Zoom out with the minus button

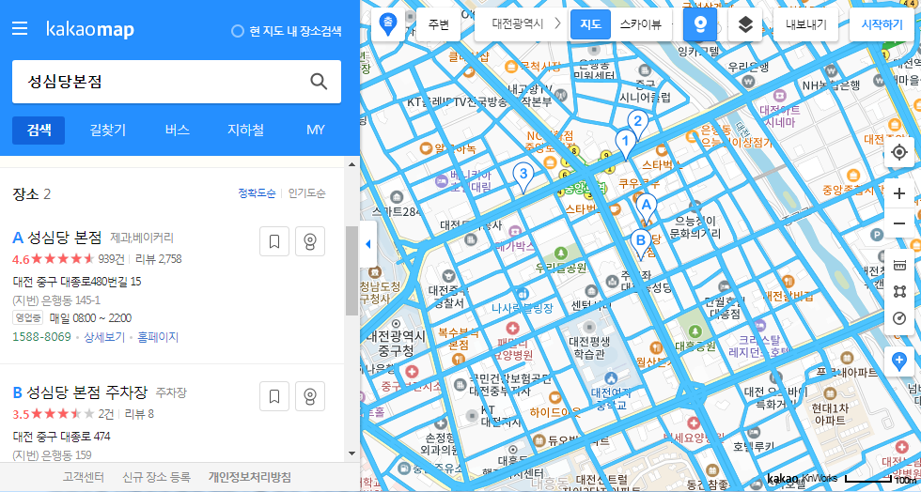[x=899, y=223]
